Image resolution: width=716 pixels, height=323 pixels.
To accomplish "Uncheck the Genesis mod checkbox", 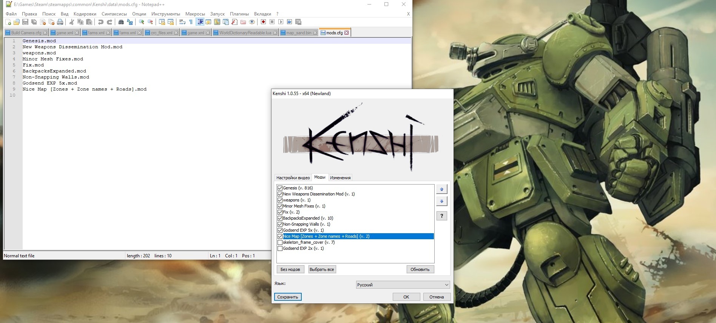I will 280,188.
